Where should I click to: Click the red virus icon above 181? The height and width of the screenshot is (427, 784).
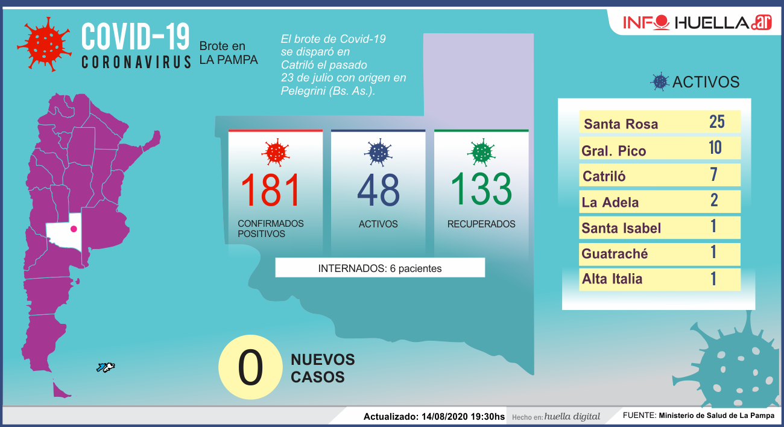tap(276, 152)
